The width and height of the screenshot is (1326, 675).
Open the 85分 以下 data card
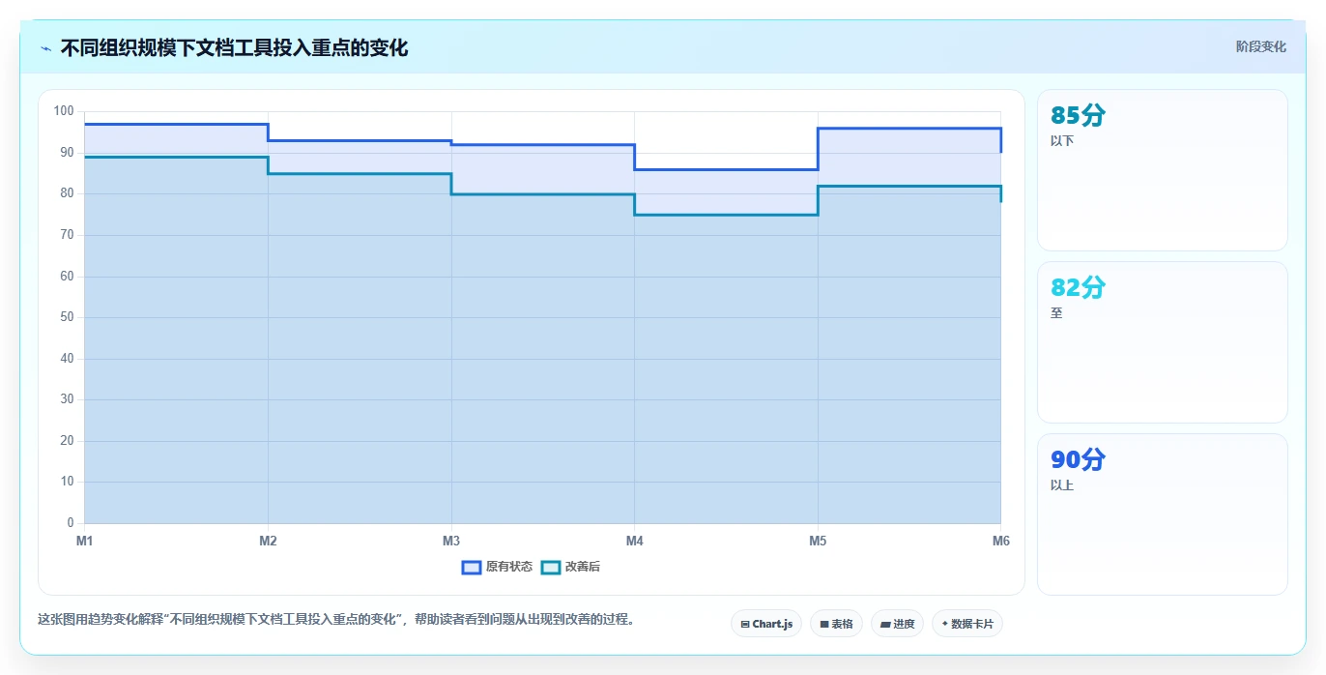(x=1163, y=170)
